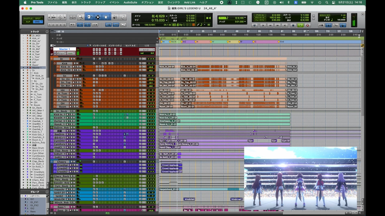Click the Online sync button
The height and width of the screenshot is (216, 385).
coord(255,25)
